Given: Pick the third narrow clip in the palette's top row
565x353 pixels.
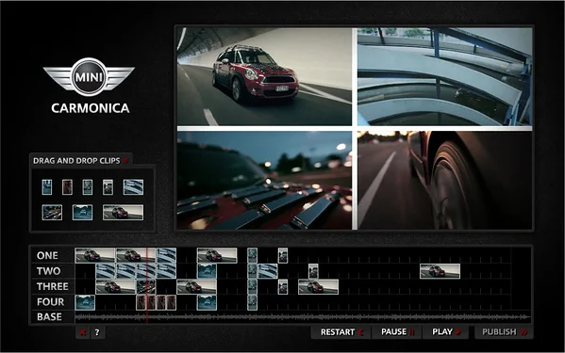Looking at the screenshot, I should [87, 187].
